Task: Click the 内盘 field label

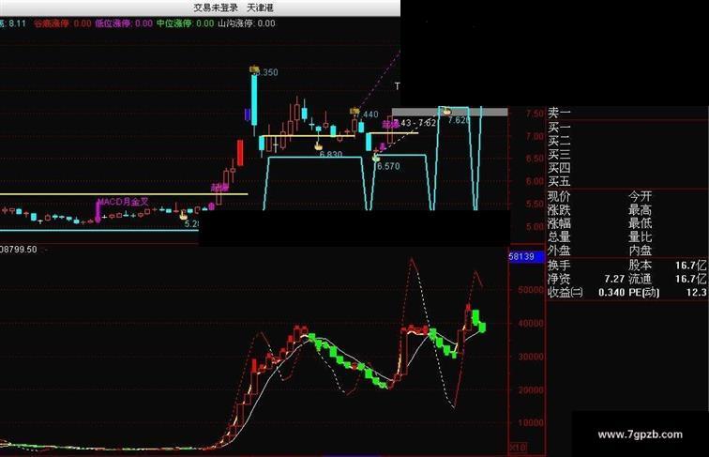Action: (x=641, y=251)
